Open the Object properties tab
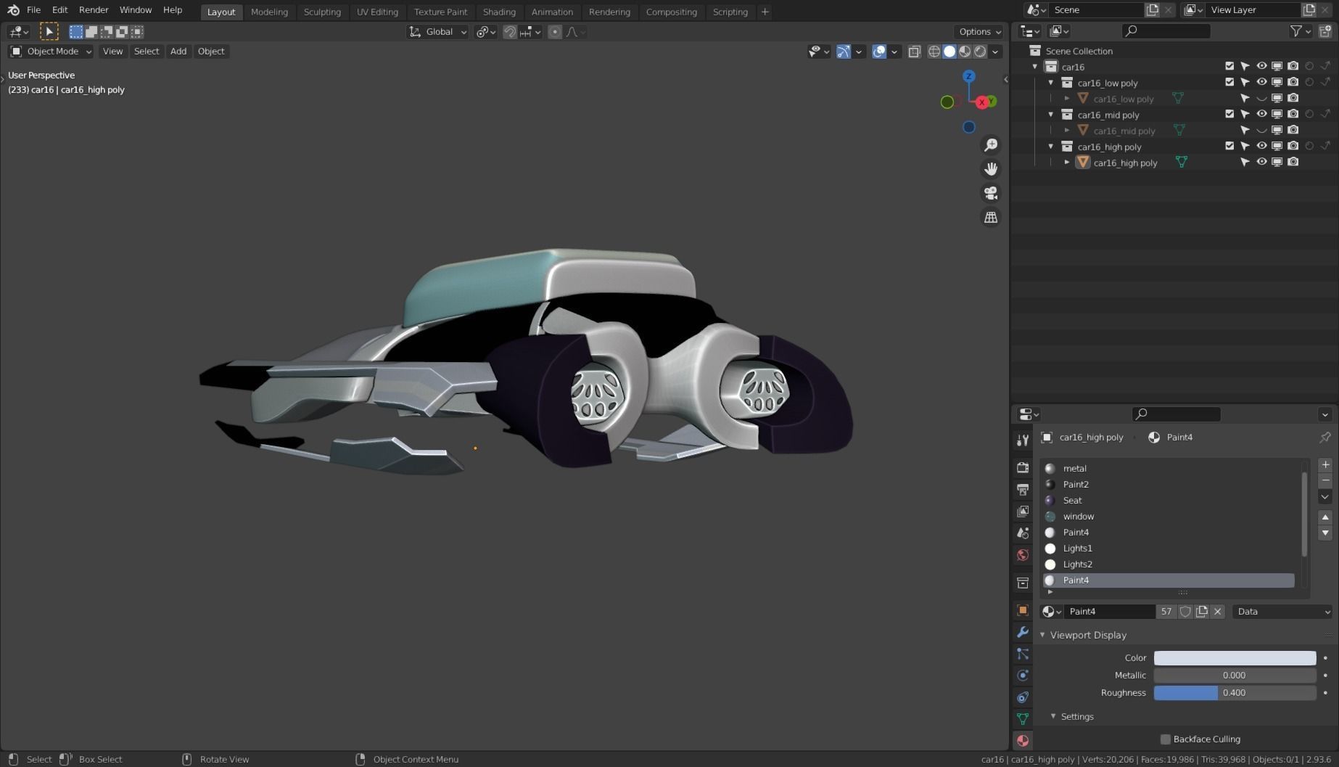The height and width of the screenshot is (767, 1339). (1023, 610)
